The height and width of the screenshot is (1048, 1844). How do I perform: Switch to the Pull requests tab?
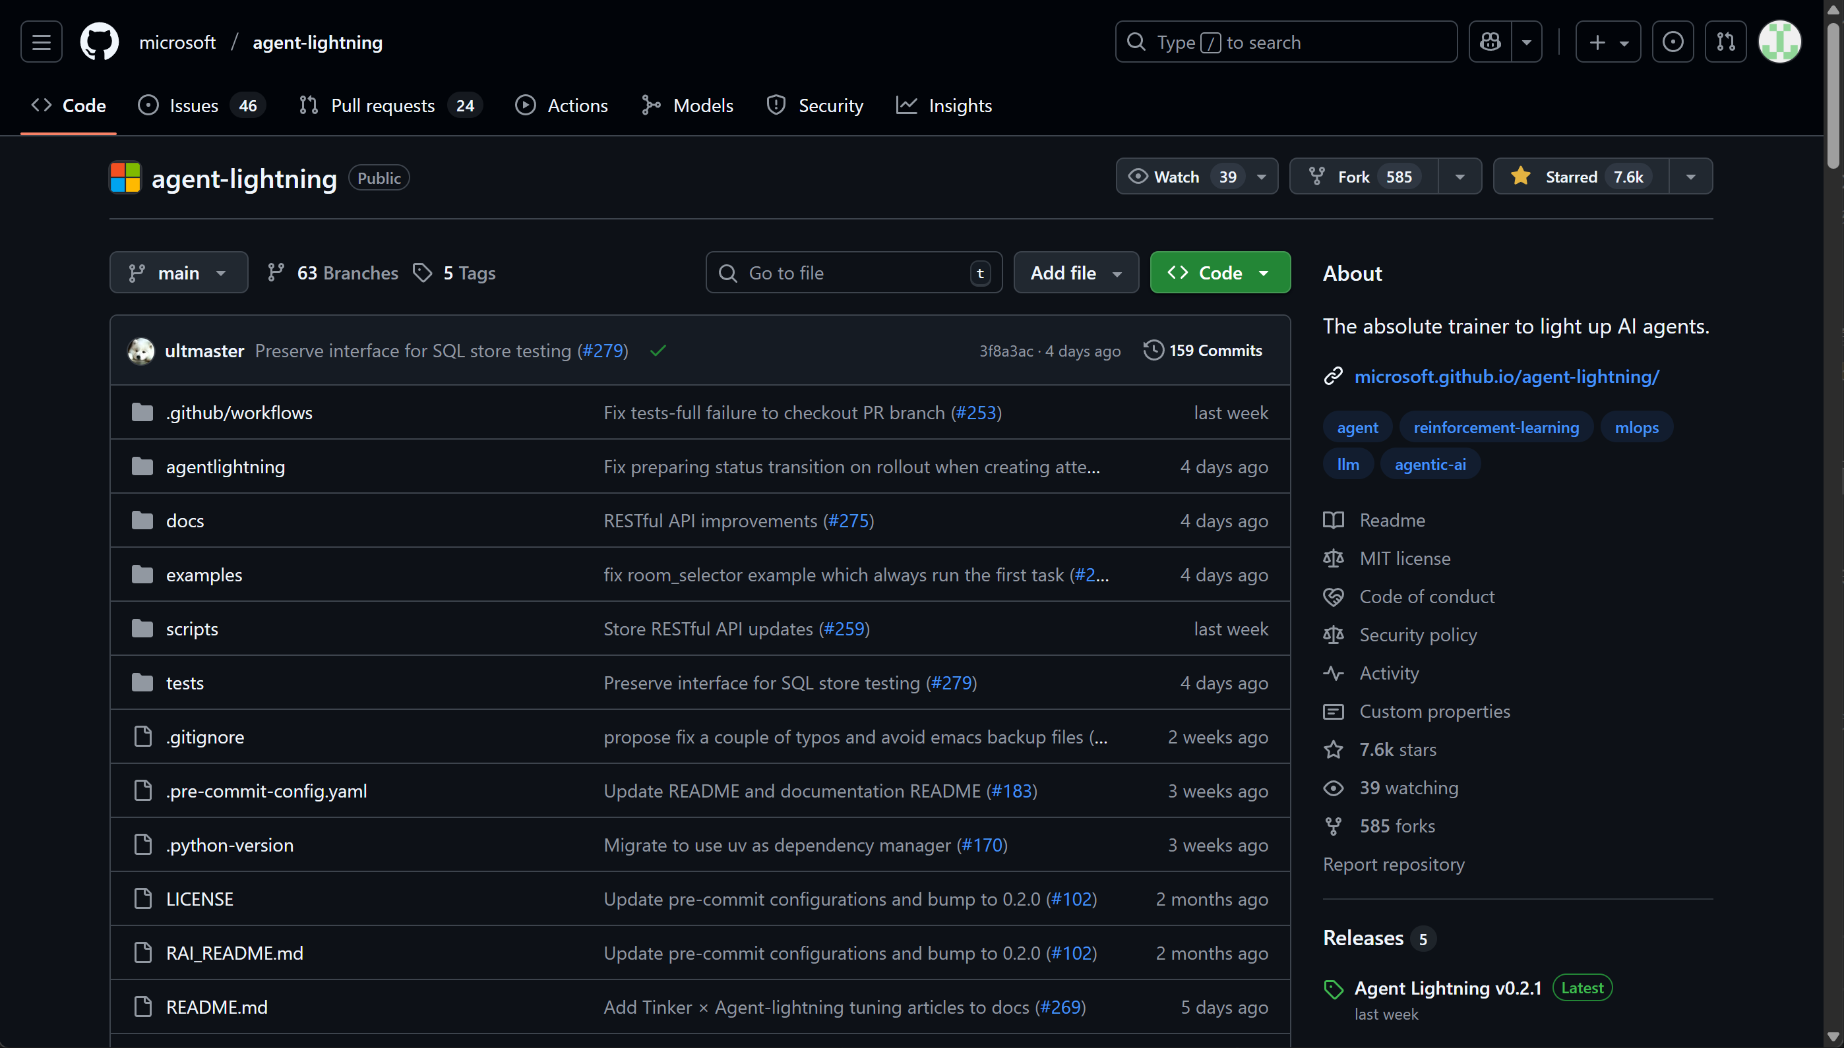383,106
